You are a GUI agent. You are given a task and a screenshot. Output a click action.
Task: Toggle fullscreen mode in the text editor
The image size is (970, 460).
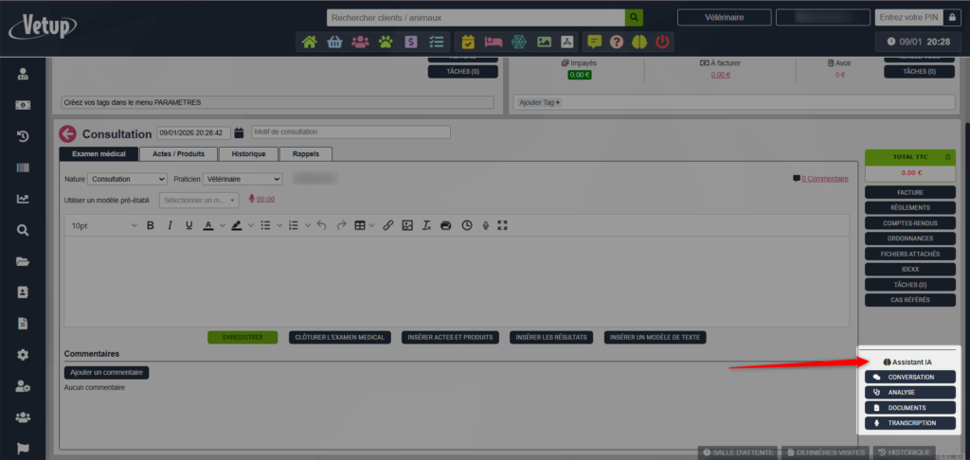[x=503, y=225]
